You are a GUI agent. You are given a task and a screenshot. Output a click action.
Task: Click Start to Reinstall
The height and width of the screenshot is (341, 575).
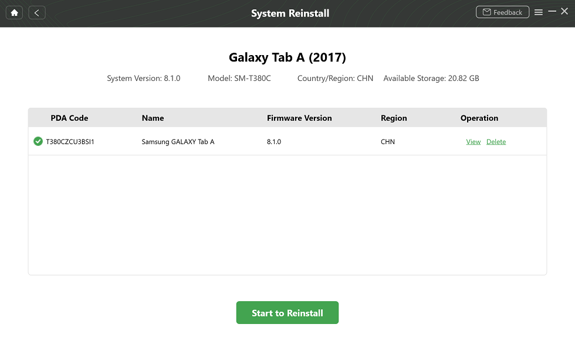[287, 312]
